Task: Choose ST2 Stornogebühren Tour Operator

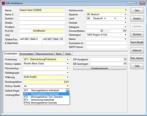Action: [46, 97]
